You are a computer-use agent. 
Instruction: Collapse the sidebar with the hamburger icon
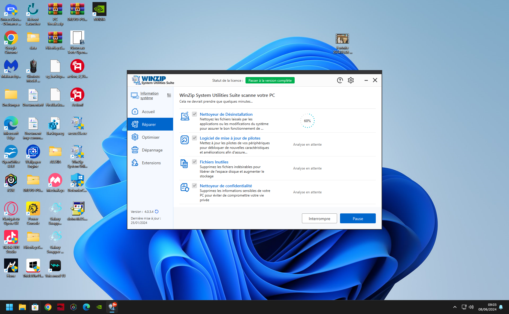[169, 95]
